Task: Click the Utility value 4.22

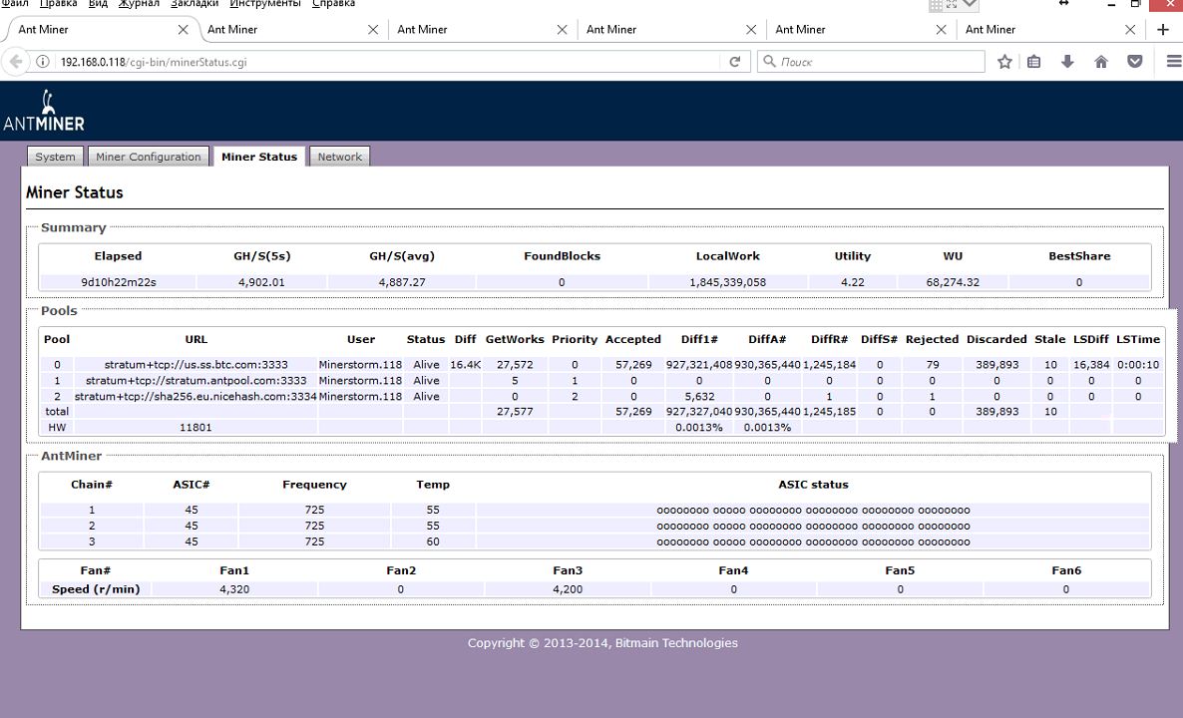Action: [853, 282]
